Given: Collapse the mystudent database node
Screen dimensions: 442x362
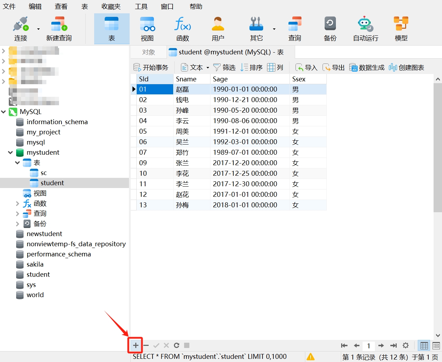Looking at the screenshot, I should pyautogui.click(x=11, y=153).
